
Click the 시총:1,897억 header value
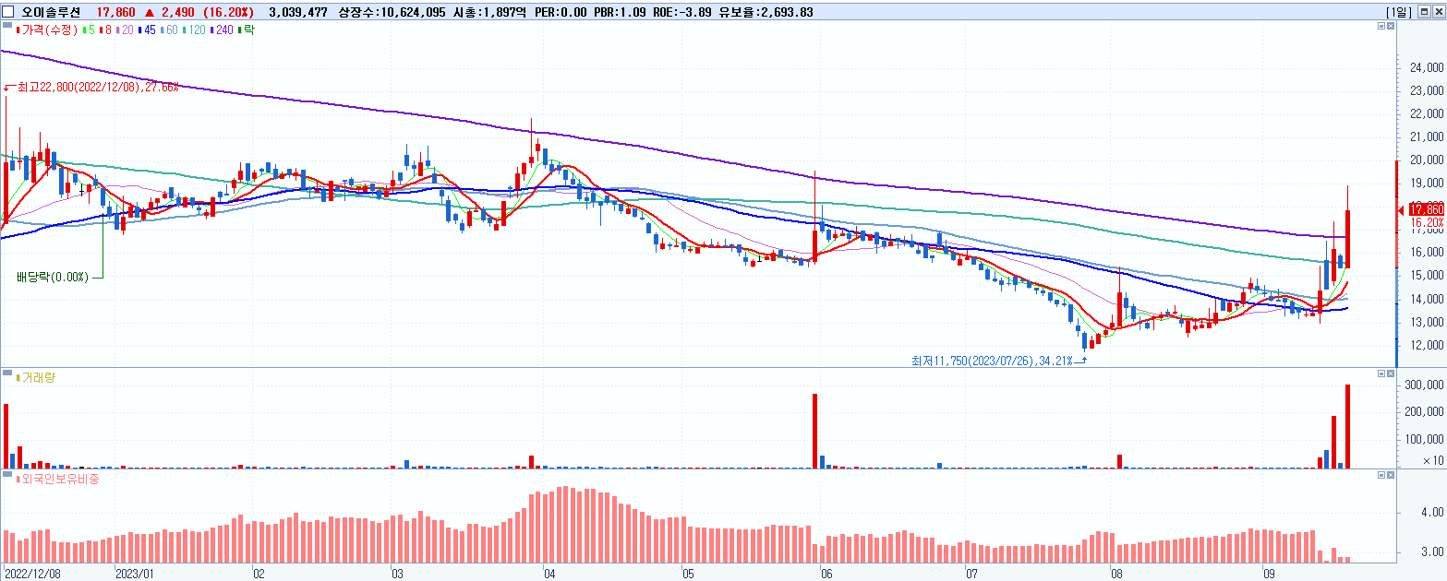pos(490,11)
